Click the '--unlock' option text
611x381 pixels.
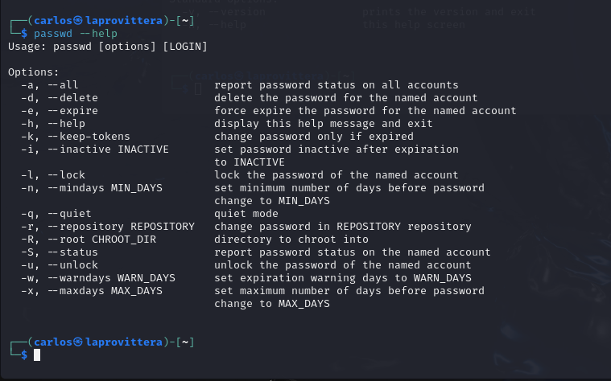pos(73,265)
